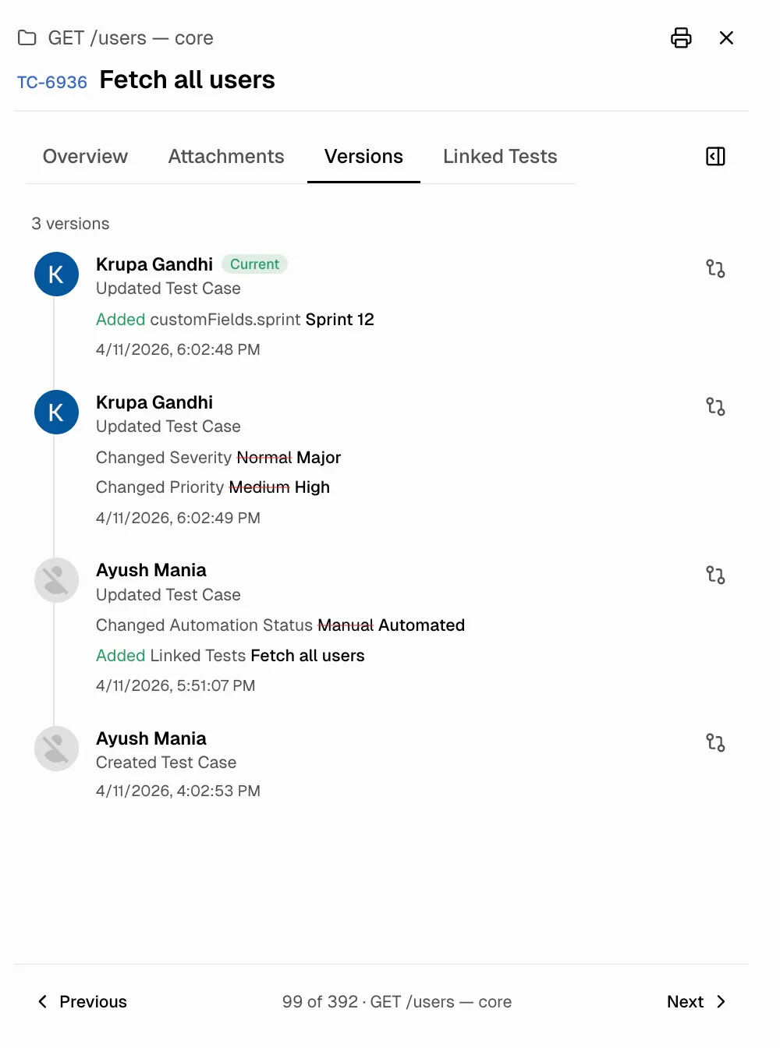Viewport: 780px width, 1048px height.
Task: Click Ayush Mania's avatar on created entry
Action: [56, 749]
